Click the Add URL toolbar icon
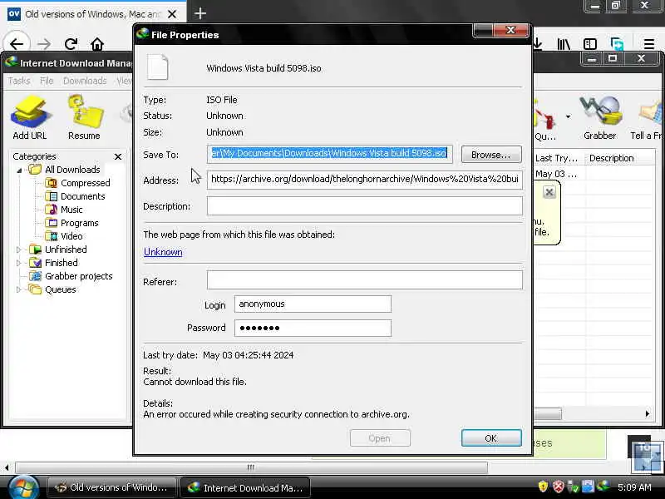Viewport: 665px width, 499px height. (x=31, y=111)
